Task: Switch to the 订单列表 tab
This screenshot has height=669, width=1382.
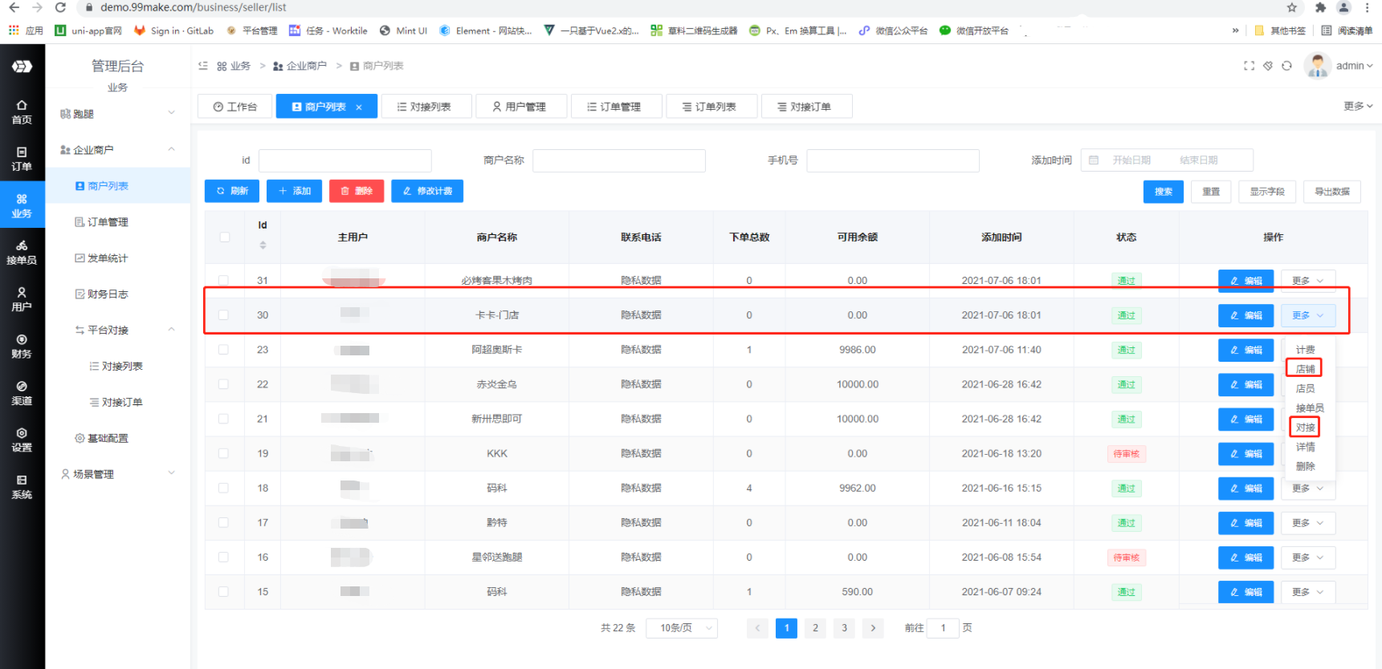Action: (711, 107)
